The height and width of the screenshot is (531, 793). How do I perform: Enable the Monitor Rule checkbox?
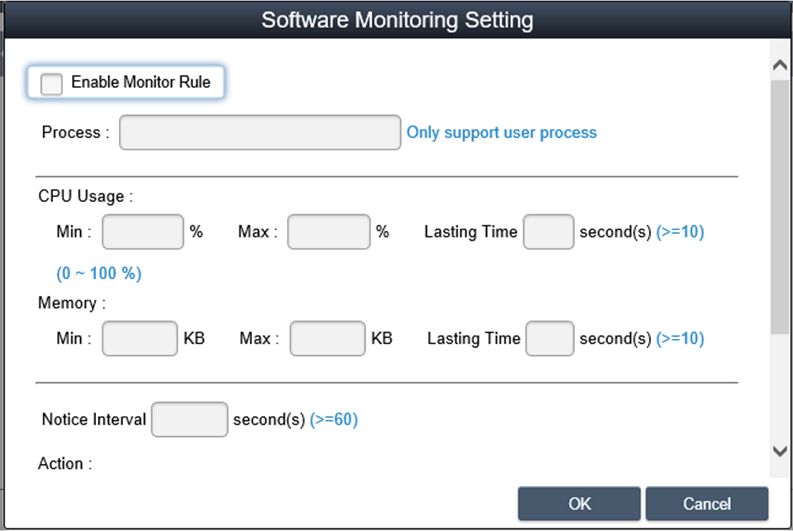click(51, 83)
